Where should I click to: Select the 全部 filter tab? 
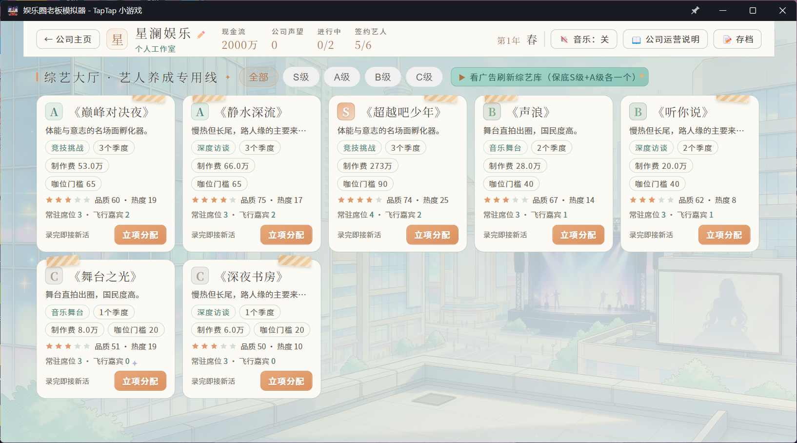click(259, 77)
